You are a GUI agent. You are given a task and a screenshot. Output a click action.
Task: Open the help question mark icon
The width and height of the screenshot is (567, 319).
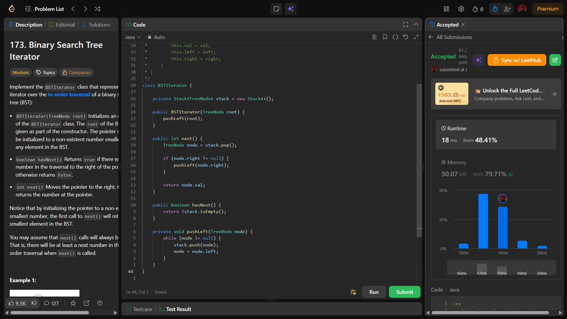pyautogui.click(x=100, y=303)
